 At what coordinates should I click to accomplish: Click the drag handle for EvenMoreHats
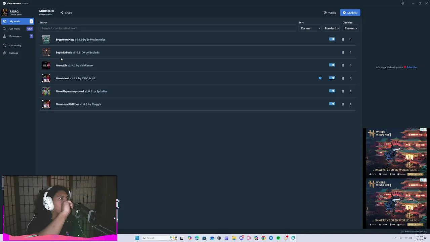(x=342, y=40)
